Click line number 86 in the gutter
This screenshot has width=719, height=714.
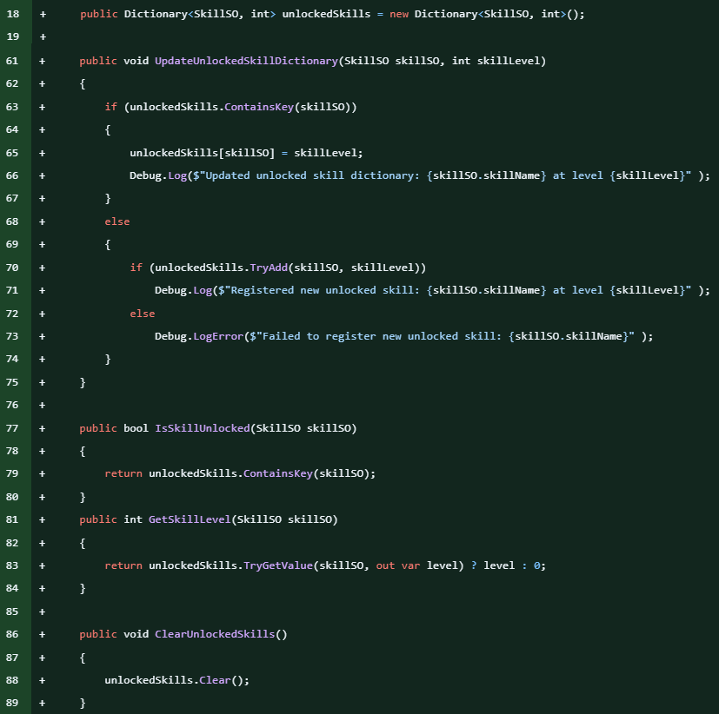coord(12,634)
